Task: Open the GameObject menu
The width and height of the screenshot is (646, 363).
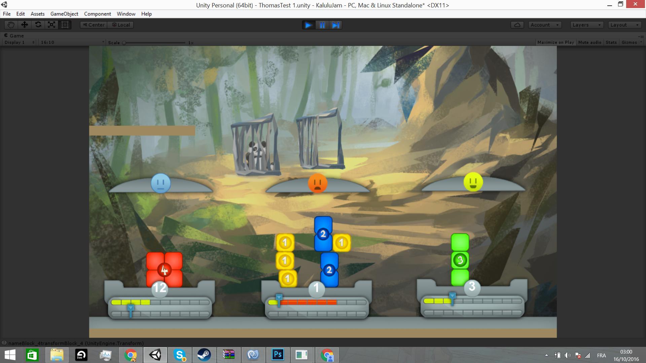Action: click(x=64, y=14)
